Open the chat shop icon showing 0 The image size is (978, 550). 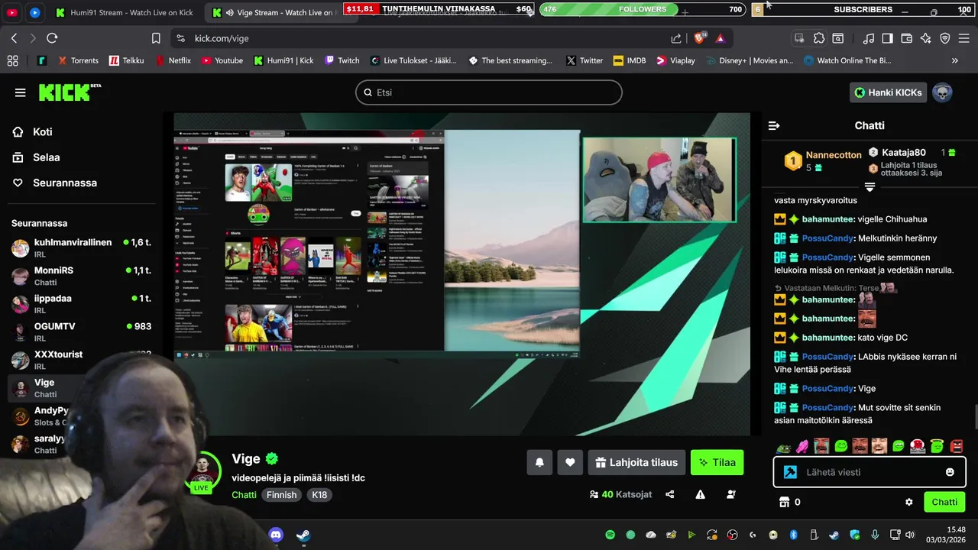coord(789,502)
